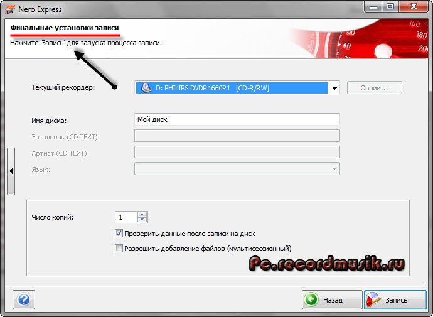Click the drive icon in recorder field
The width and height of the screenshot is (433, 317).
pos(146,88)
